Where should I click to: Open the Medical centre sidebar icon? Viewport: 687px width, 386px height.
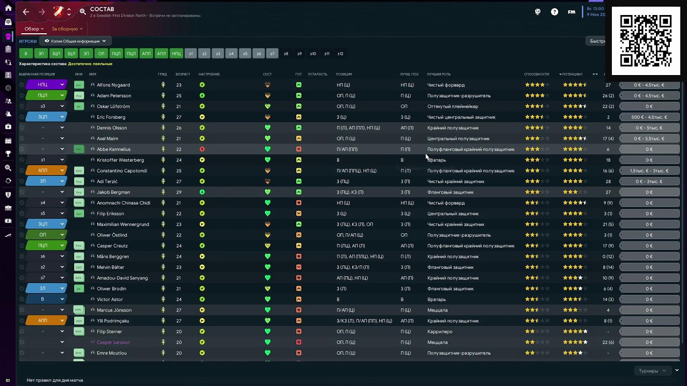click(8, 127)
